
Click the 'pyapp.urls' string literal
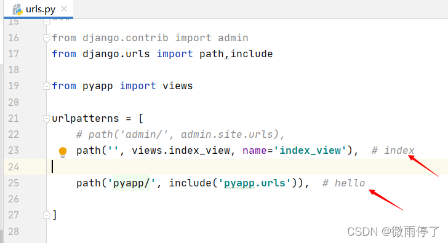255,183
